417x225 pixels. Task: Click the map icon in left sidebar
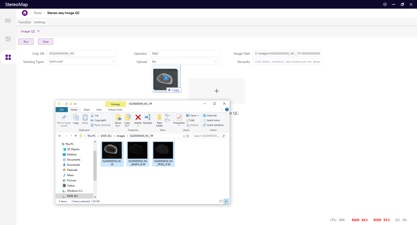tap(8, 21)
